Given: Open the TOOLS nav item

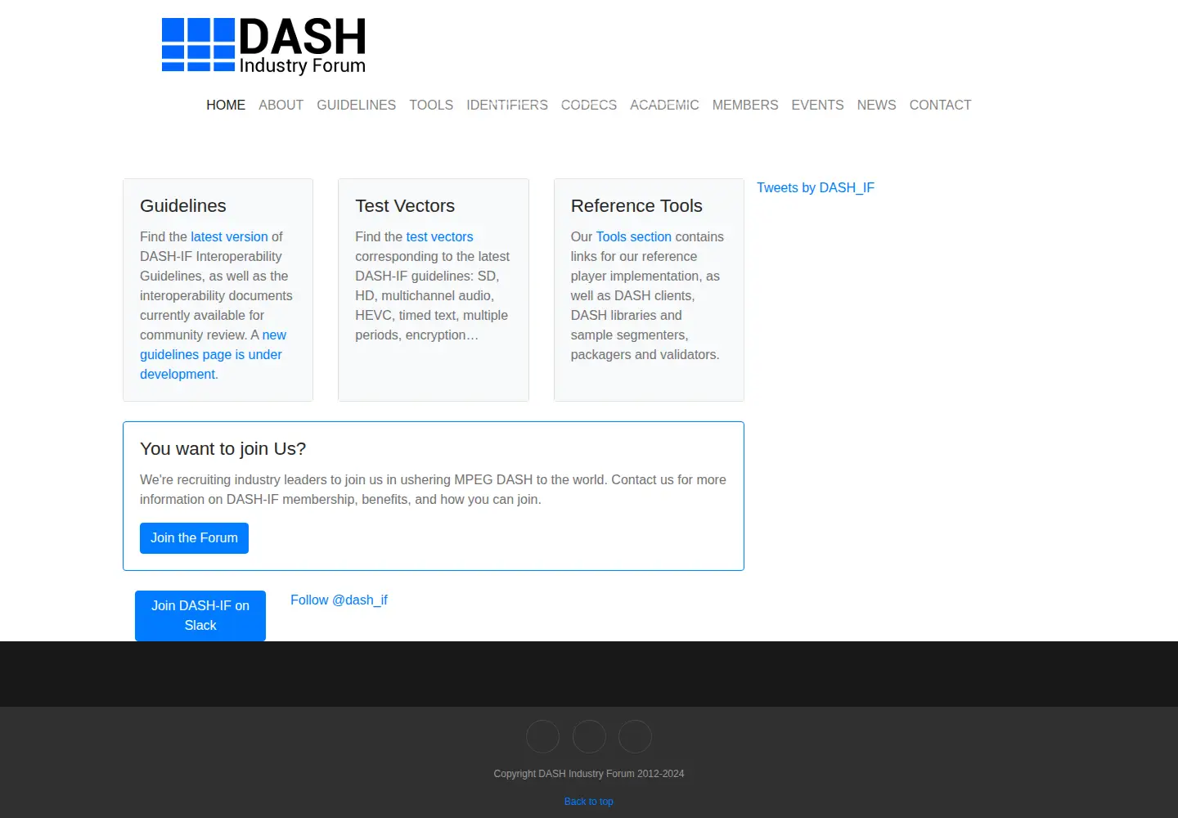Looking at the screenshot, I should point(431,105).
